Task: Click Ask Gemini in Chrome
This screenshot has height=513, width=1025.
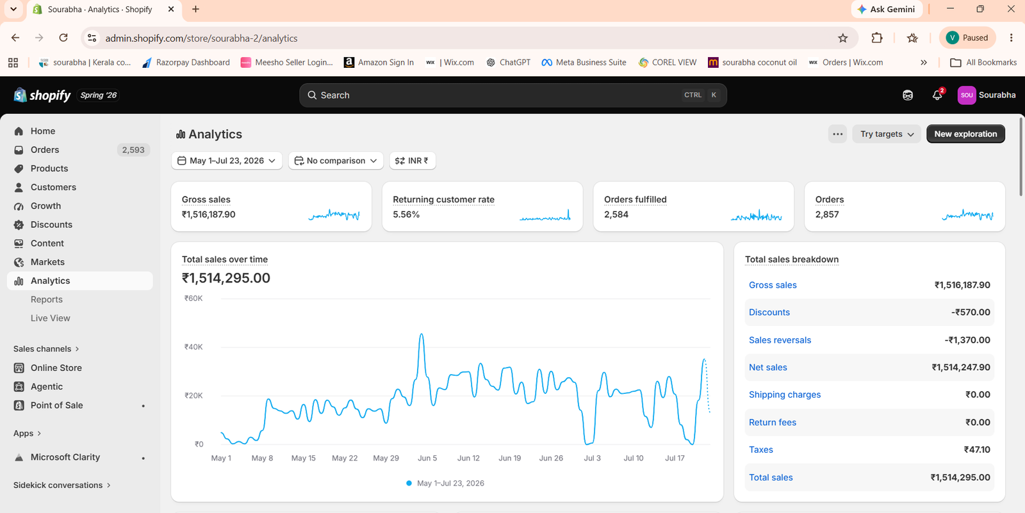Action: (887, 9)
